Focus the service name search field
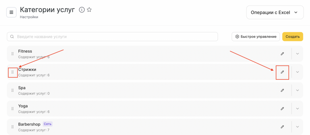 (x=115, y=36)
